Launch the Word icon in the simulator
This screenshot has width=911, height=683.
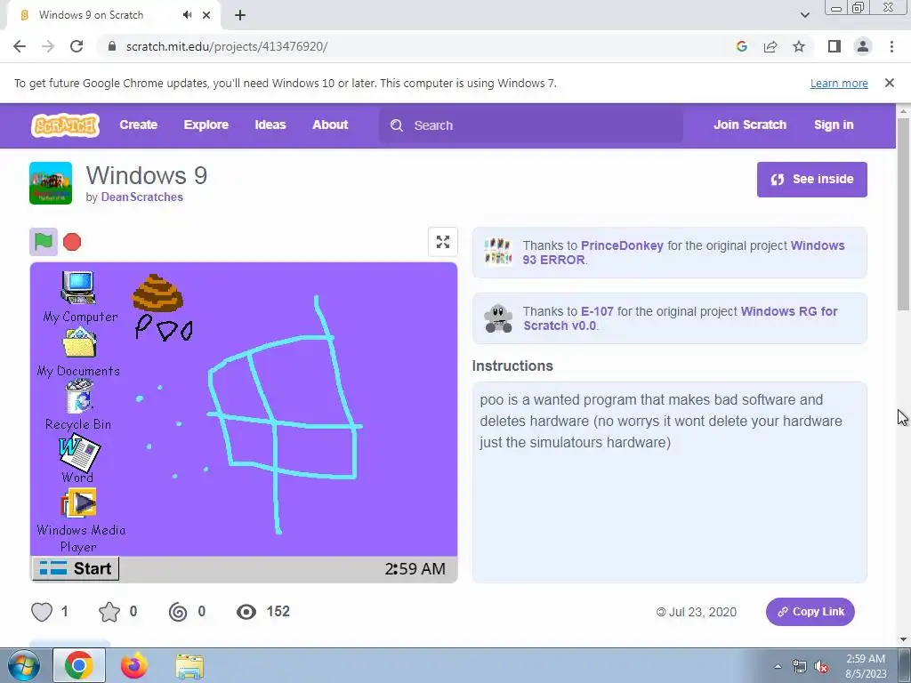click(x=78, y=460)
